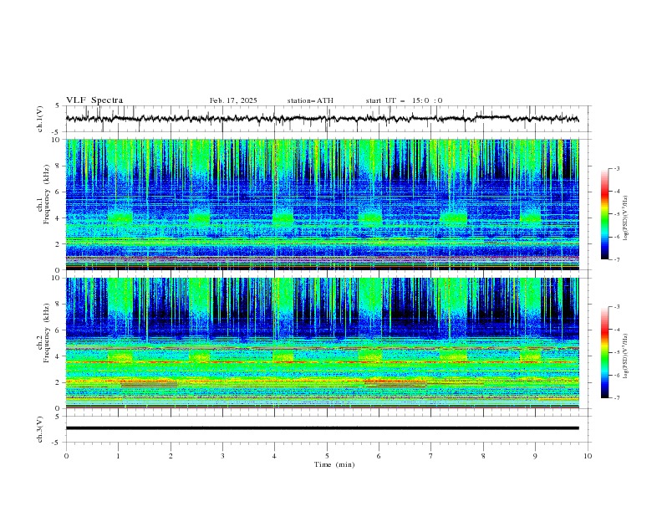Image resolution: width=662 pixels, height=512 pixels.
Task: Click the "7" tick on the time axis
Action: (431, 456)
